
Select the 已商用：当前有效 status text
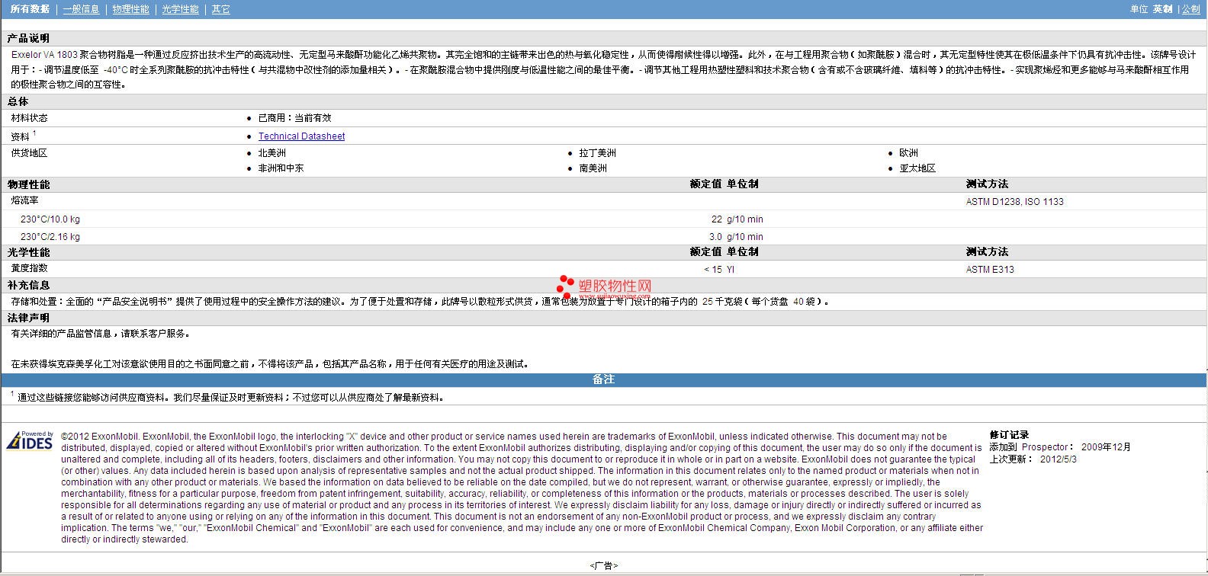tap(294, 118)
